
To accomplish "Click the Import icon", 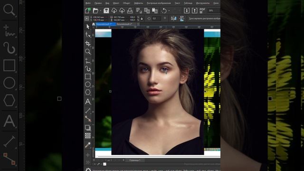I will coord(187,10).
